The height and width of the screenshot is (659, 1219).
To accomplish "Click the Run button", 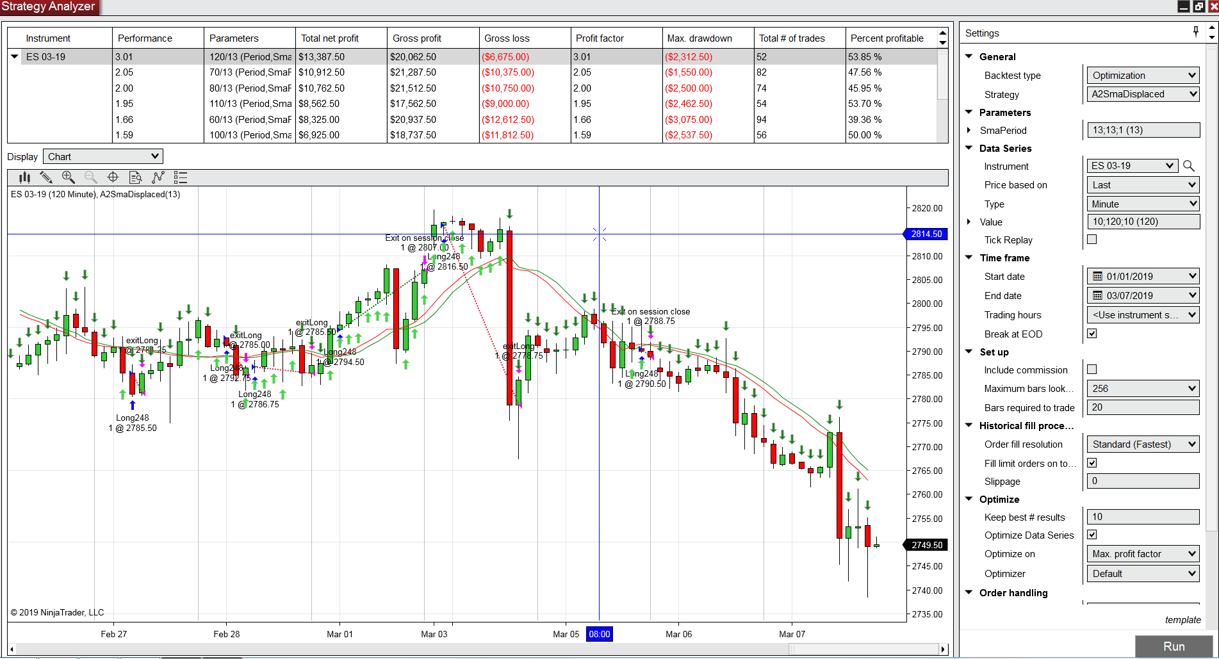I will click(x=1174, y=646).
